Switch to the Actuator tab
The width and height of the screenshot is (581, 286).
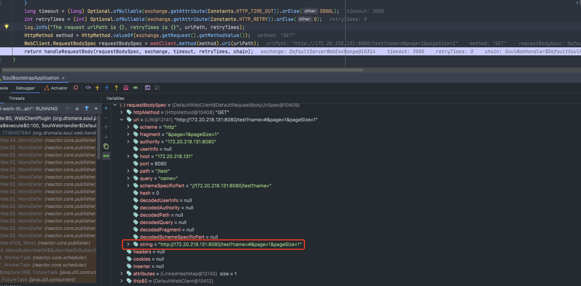(56, 88)
